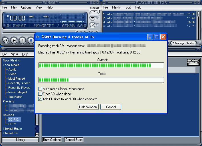The width and height of the screenshot is (202, 146).
Task: Toggle repeat mode in Winamp main window
Action: point(92,18)
